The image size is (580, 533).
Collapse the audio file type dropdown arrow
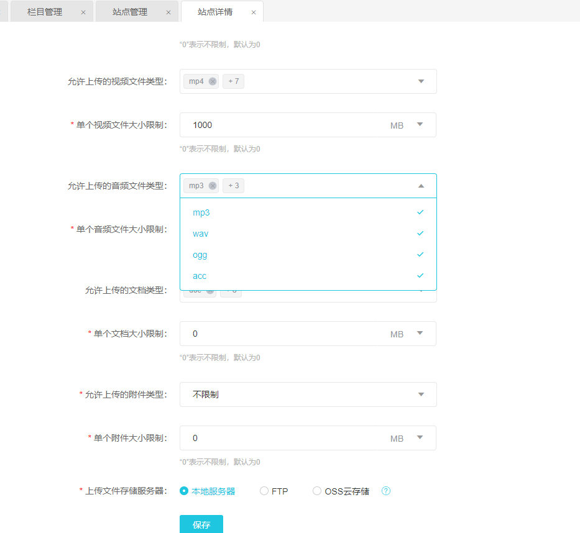tap(421, 186)
